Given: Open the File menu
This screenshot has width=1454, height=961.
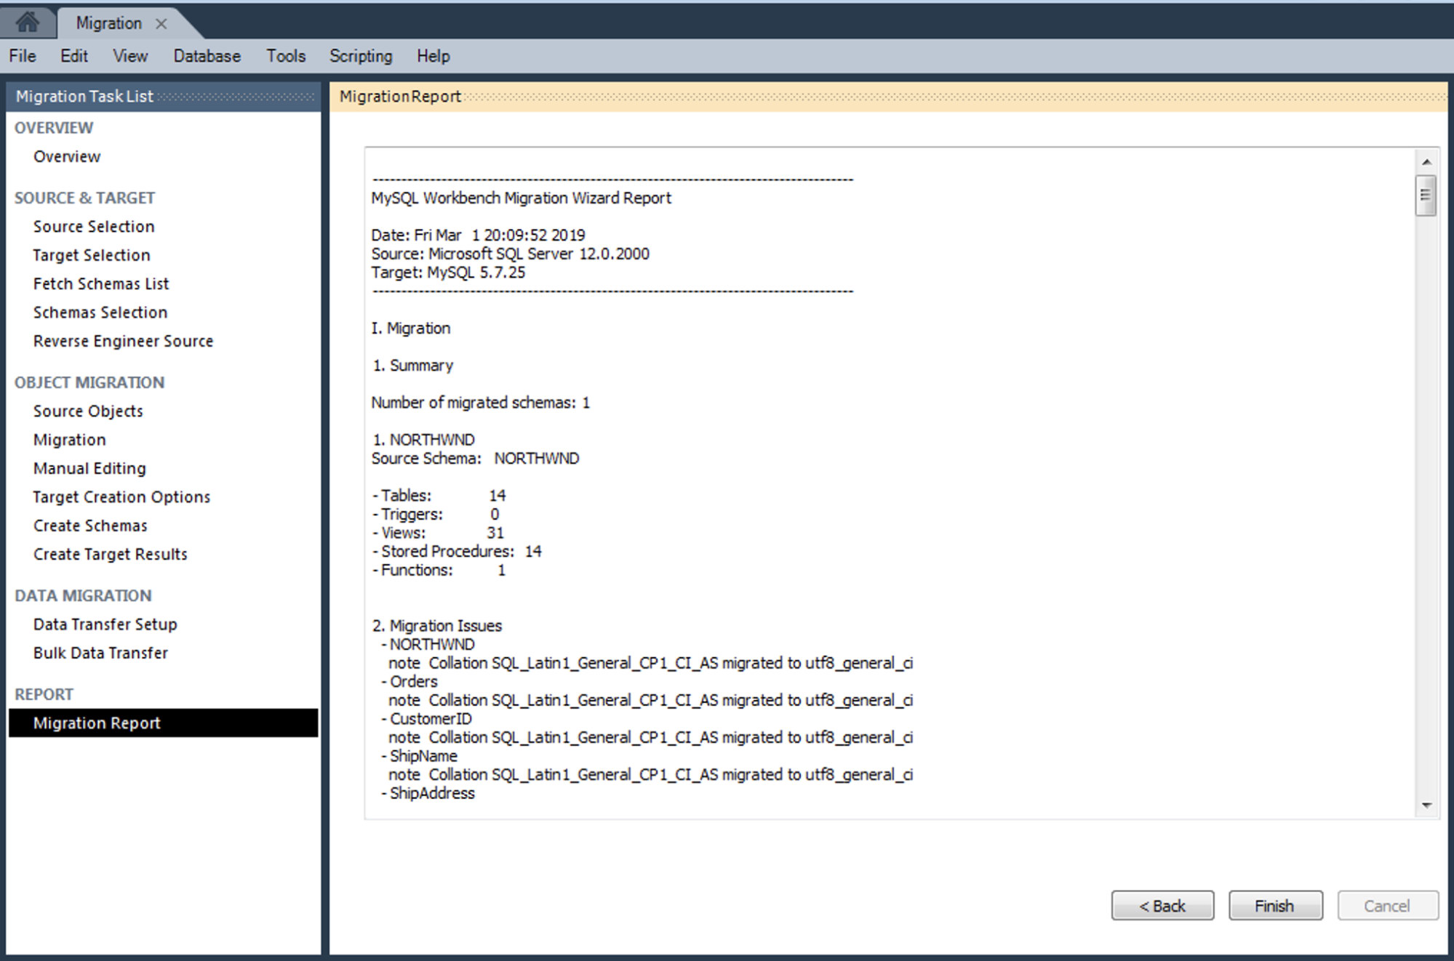Looking at the screenshot, I should point(23,56).
